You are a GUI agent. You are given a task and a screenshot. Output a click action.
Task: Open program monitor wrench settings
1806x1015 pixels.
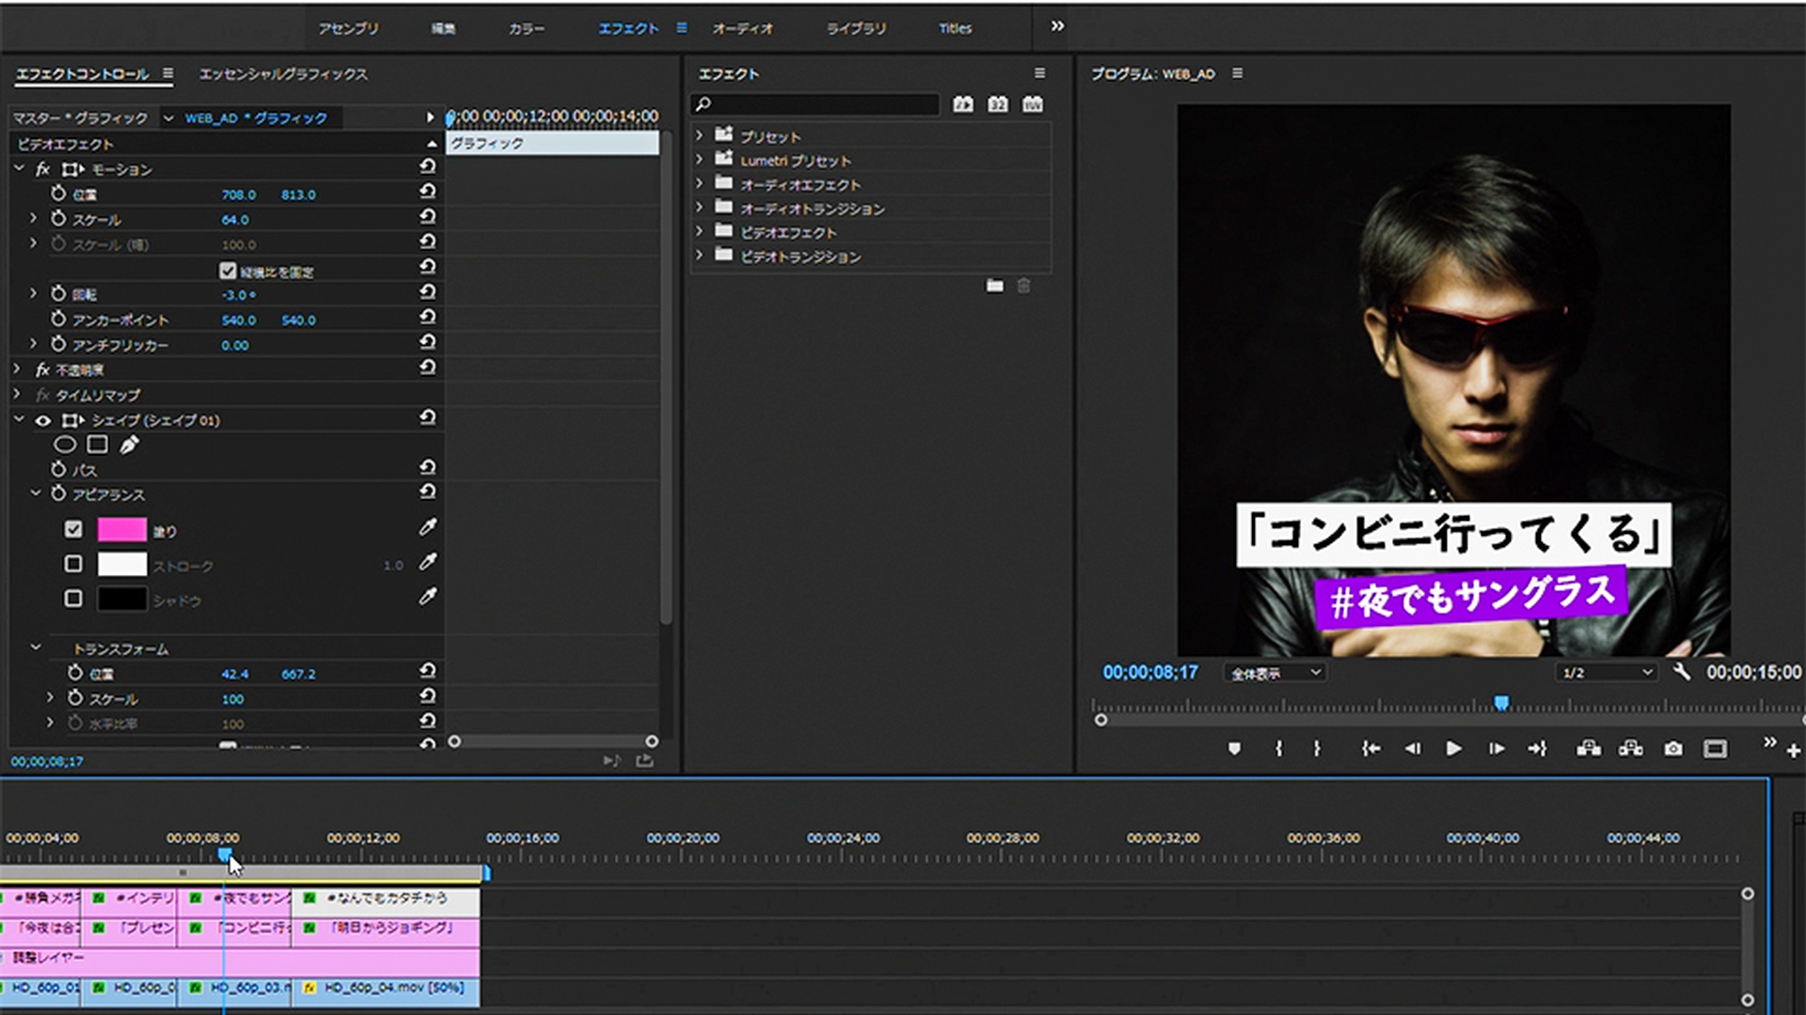[1682, 672]
